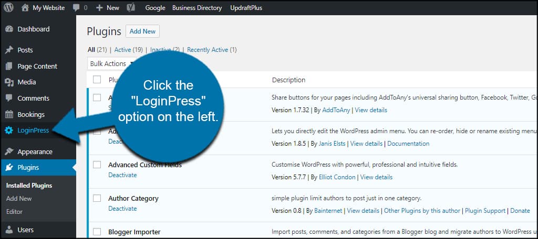Open the AddToAny author link
The image size is (538, 239).
click(337, 110)
